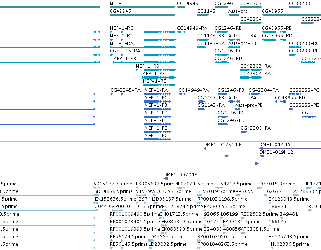Image resolution: width=321 pixels, height=250 pixels.
Task: Open transcript MEP-1-RA
Action: coord(121,43)
